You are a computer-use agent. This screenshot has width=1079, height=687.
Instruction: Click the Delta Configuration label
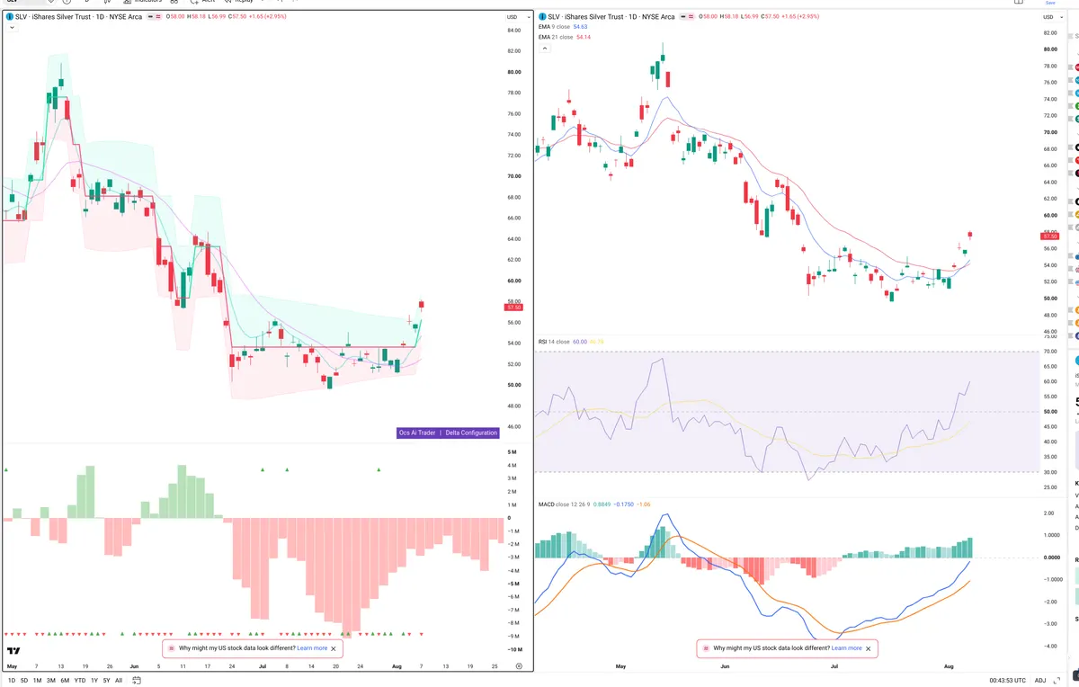[471, 433]
